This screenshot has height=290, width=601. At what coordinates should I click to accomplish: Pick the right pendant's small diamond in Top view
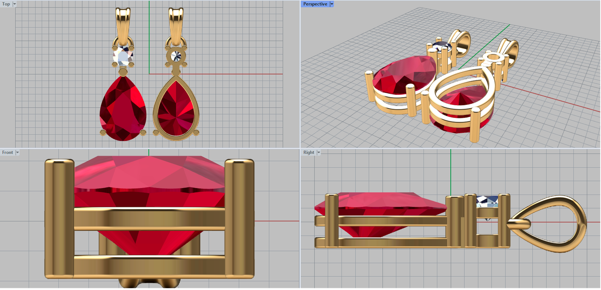coord(176,56)
